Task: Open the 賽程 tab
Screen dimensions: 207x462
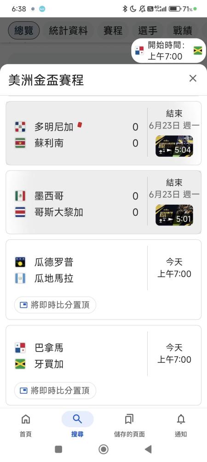Action: pos(113,30)
